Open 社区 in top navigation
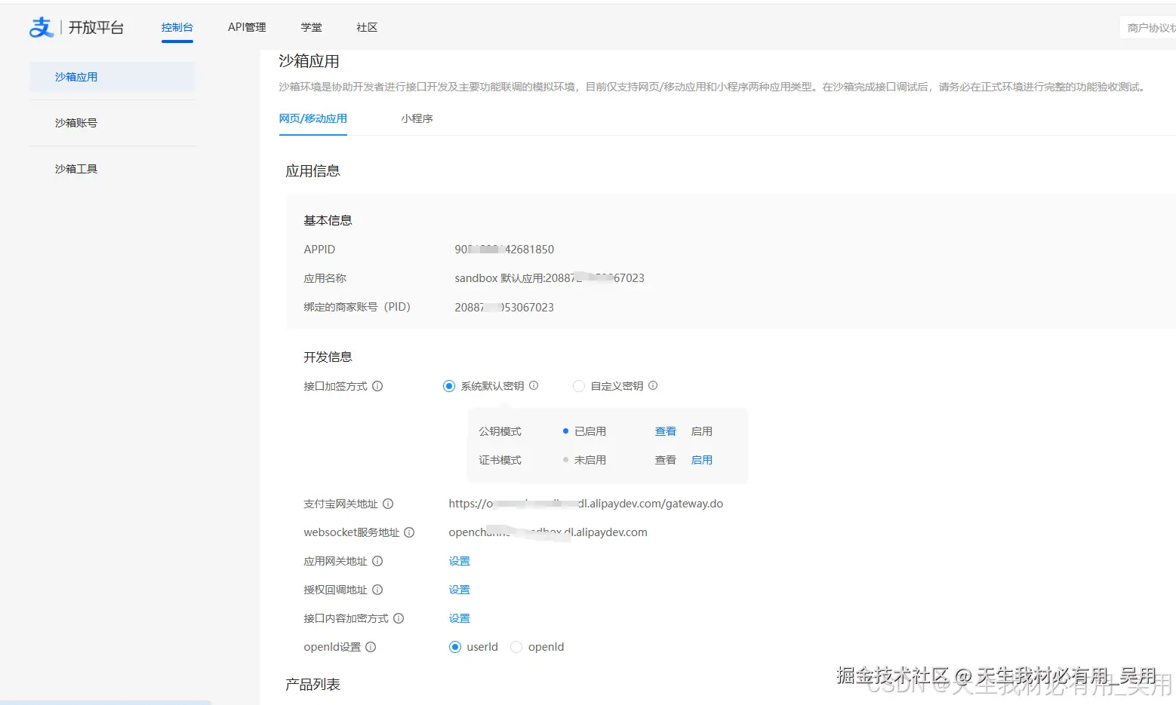The height and width of the screenshot is (705, 1176). pos(367,27)
